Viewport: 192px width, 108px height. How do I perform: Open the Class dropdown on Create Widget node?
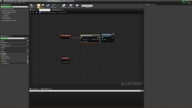pyautogui.click(x=88, y=40)
